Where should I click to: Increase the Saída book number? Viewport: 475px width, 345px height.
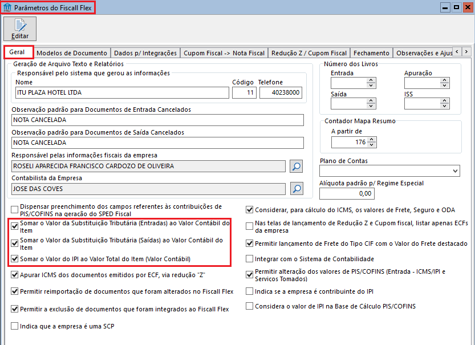(x=371, y=101)
